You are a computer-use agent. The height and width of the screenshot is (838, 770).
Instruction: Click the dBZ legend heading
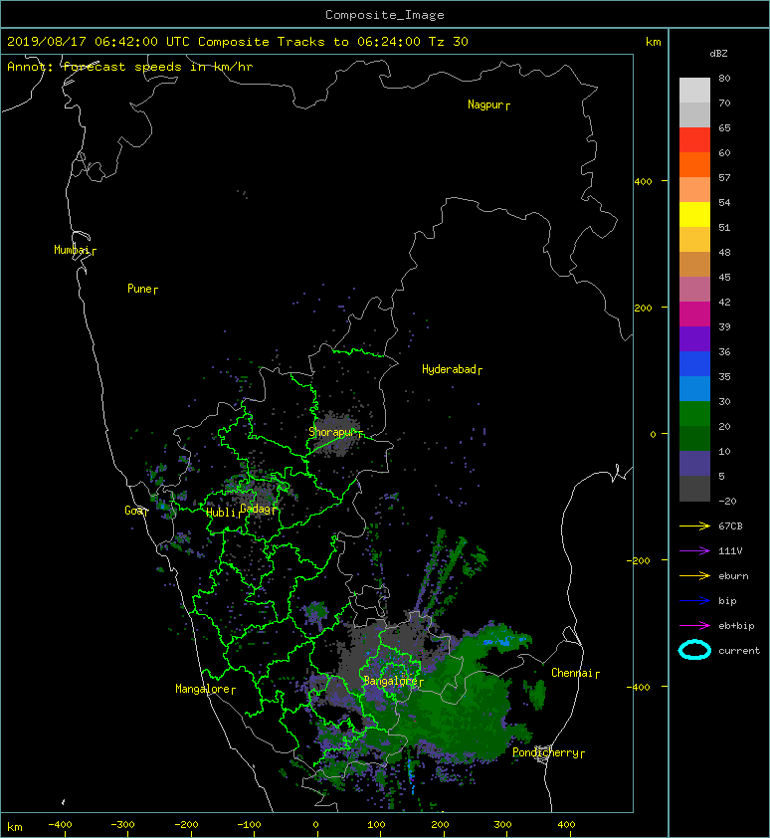[718, 54]
